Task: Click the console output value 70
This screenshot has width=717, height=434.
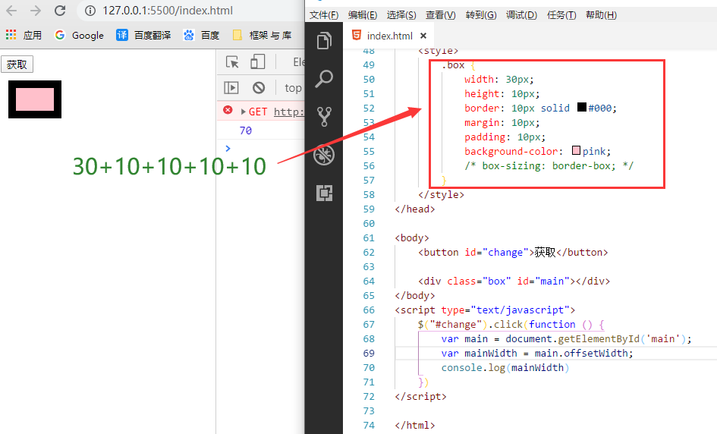Action: (x=246, y=131)
